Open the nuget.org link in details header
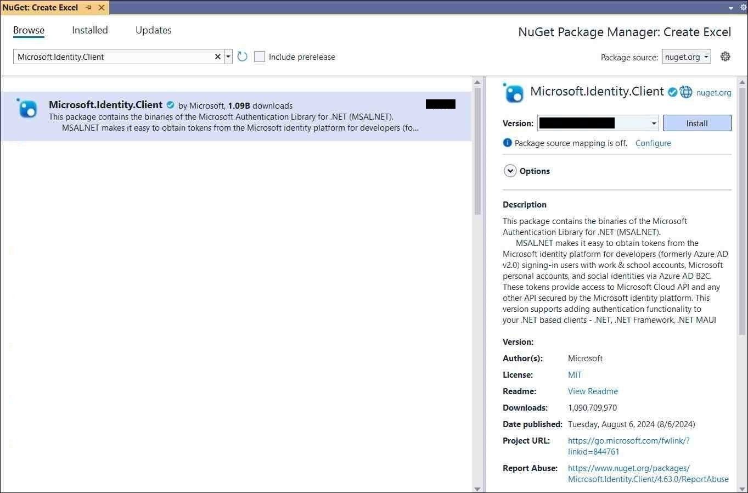This screenshot has height=493, width=748. pyautogui.click(x=713, y=92)
